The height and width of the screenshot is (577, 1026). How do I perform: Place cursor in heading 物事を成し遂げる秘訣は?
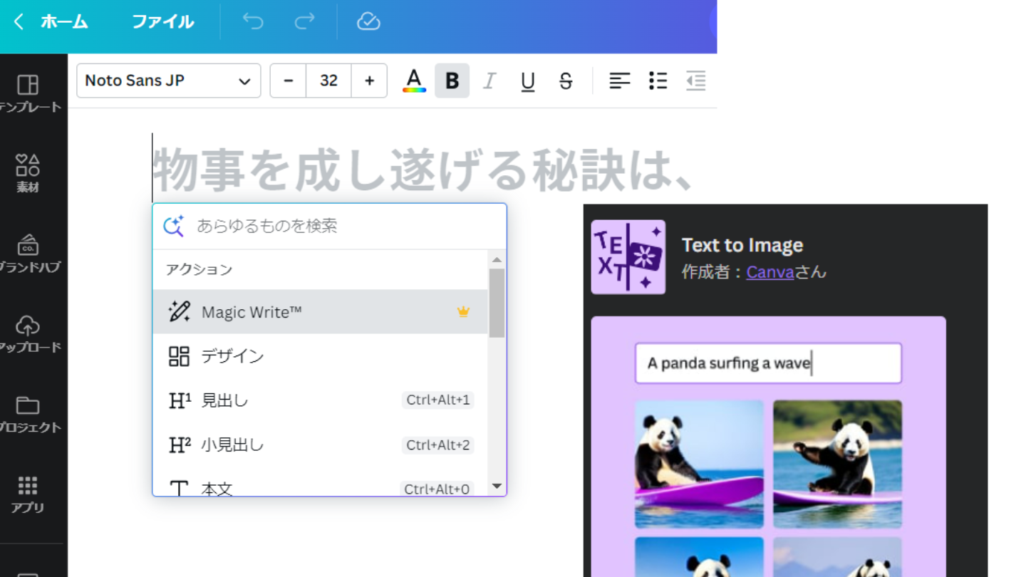point(423,170)
